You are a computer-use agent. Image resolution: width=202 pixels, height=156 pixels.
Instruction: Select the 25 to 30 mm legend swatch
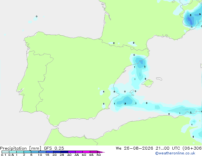pyautogui.click(x=64, y=152)
